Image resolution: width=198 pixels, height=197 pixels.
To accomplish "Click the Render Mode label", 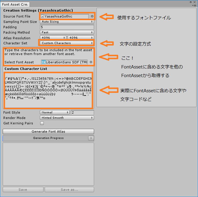I will coord(14,118).
